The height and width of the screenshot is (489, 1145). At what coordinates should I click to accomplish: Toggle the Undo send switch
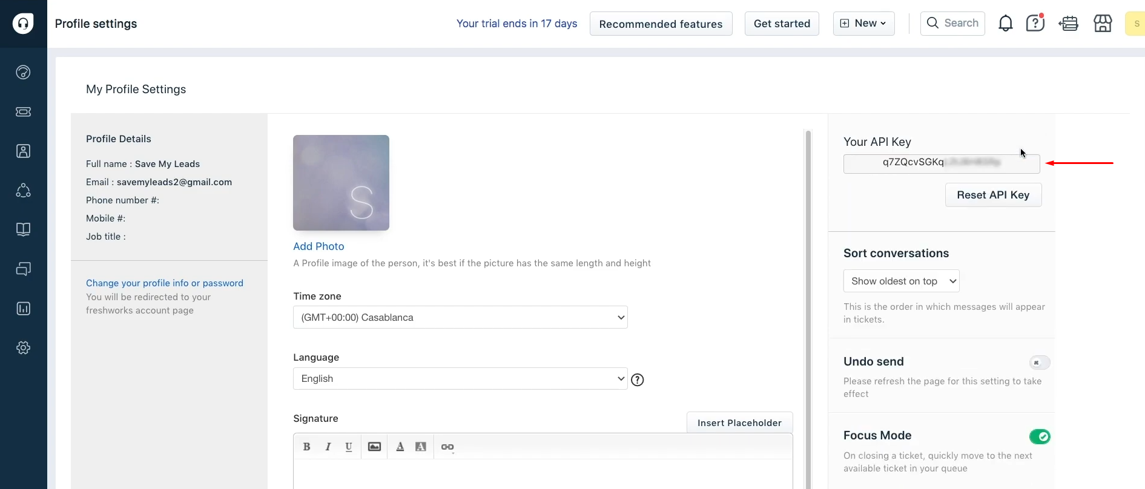click(1040, 363)
